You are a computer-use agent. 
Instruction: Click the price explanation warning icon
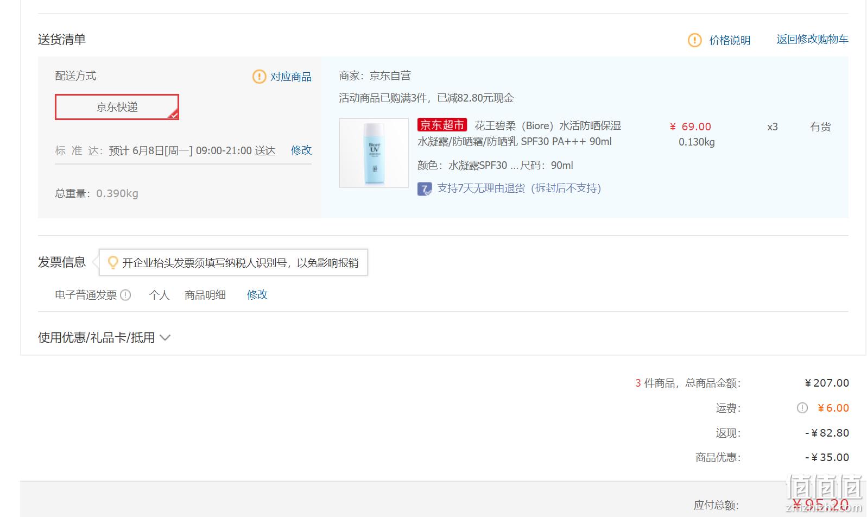694,40
